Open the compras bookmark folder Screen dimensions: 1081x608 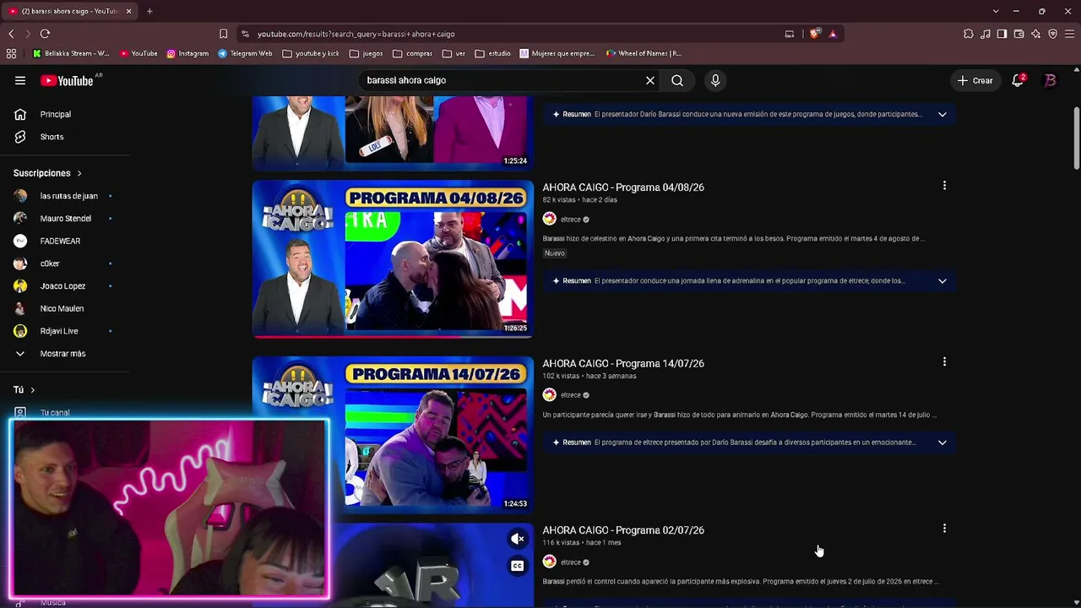click(413, 53)
